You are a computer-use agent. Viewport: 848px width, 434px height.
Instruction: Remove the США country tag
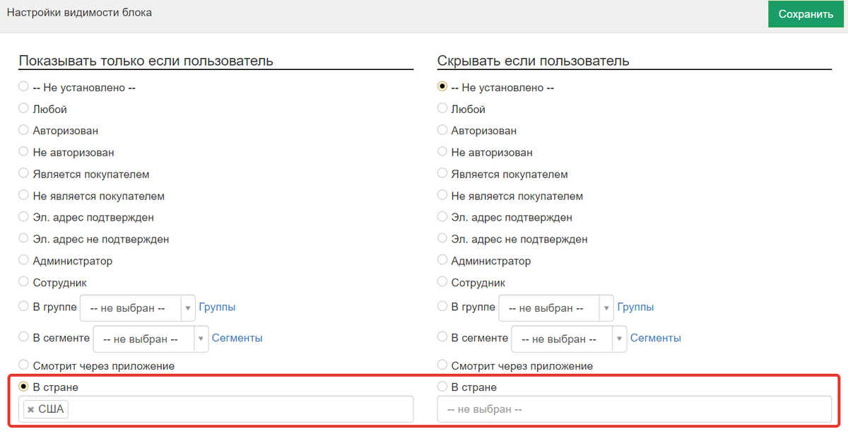31,409
